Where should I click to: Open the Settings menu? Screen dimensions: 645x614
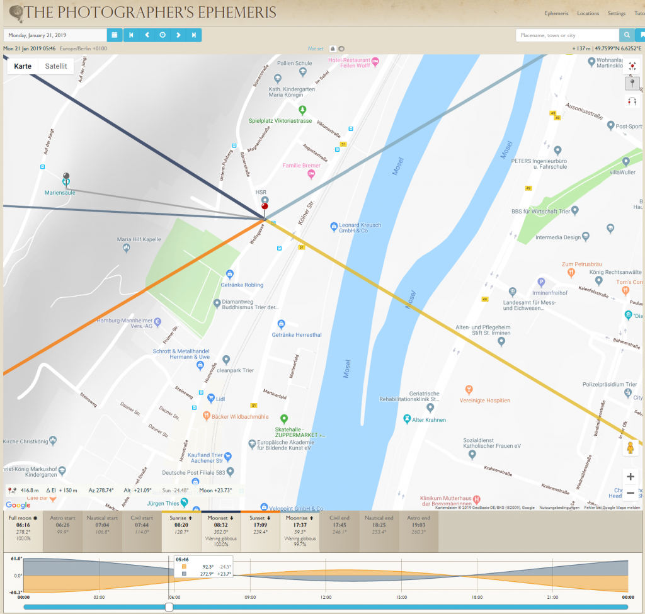[616, 14]
